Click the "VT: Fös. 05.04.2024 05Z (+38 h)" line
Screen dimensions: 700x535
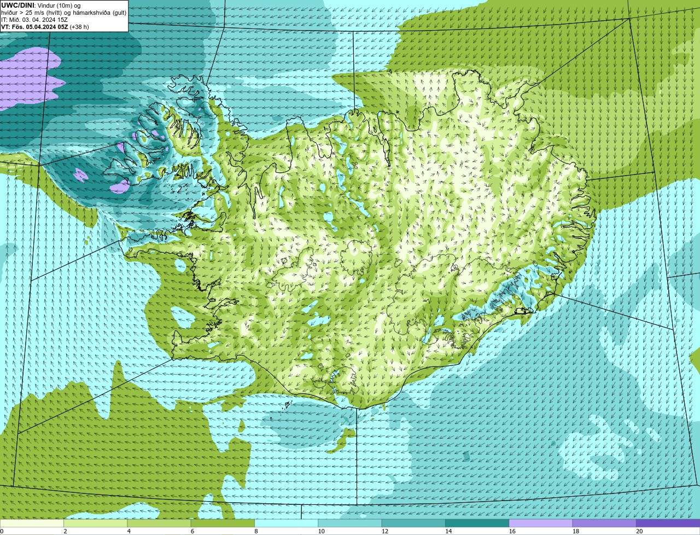click(x=45, y=26)
